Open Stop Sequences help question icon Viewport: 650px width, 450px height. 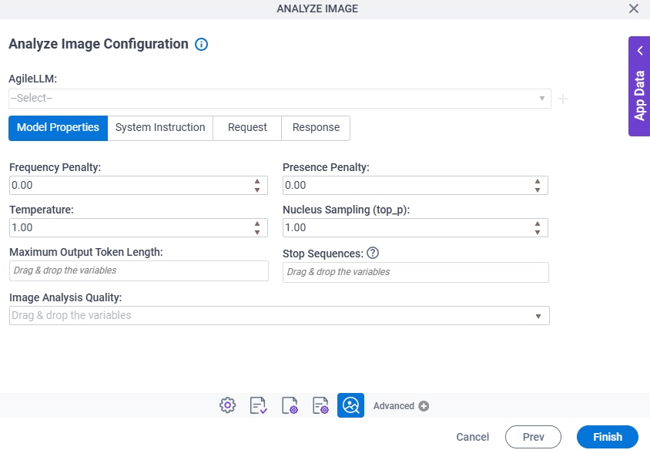click(373, 253)
